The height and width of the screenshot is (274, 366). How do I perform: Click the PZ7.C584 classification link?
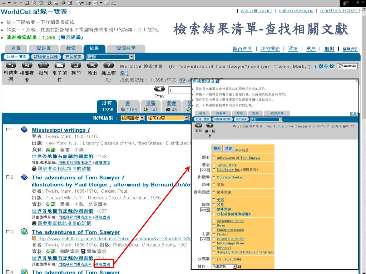tap(233, 259)
